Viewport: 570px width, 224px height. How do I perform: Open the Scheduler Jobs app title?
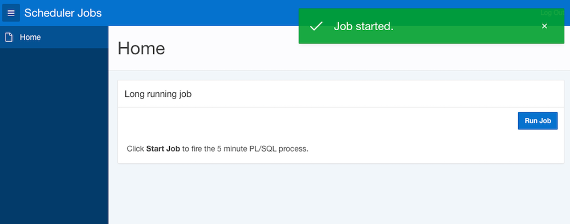(x=63, y=13)
